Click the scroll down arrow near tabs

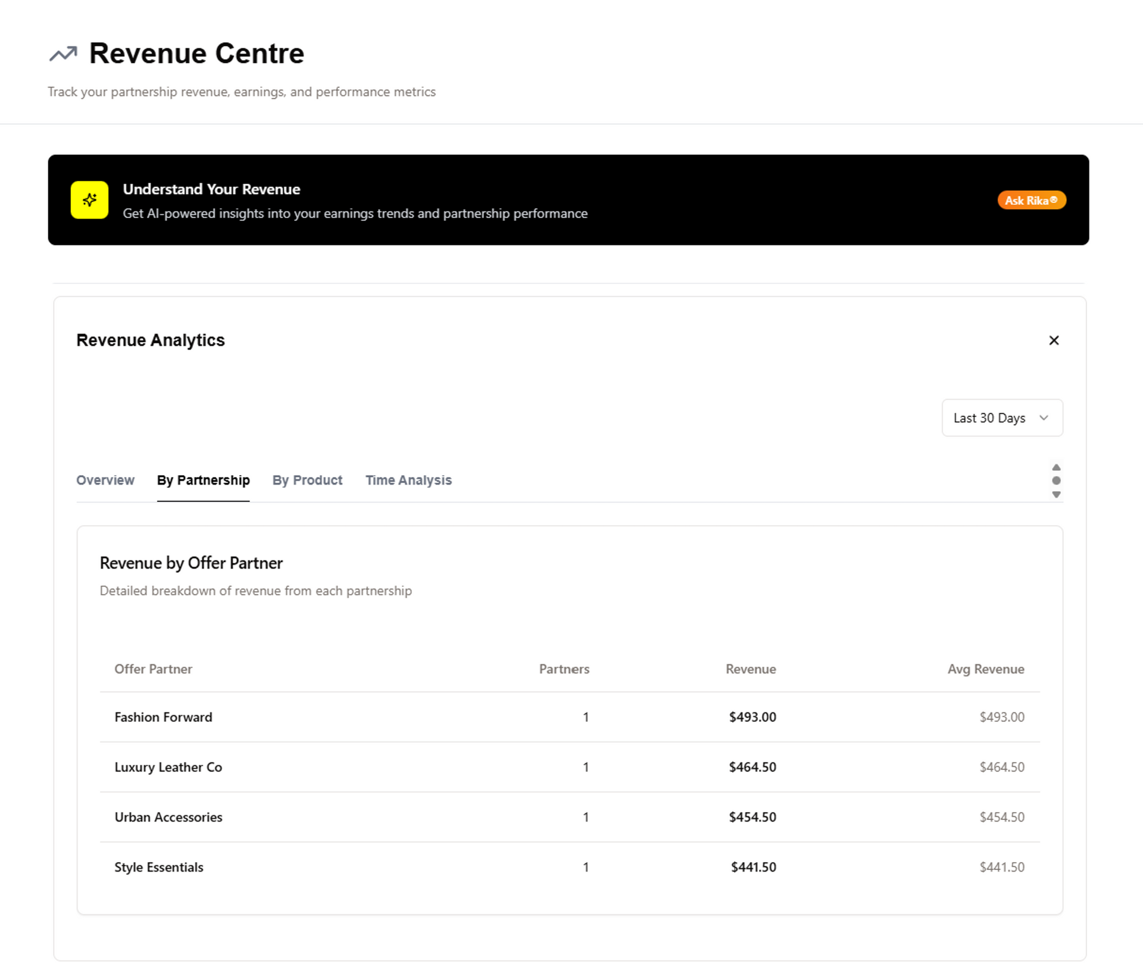point(1056,495)
